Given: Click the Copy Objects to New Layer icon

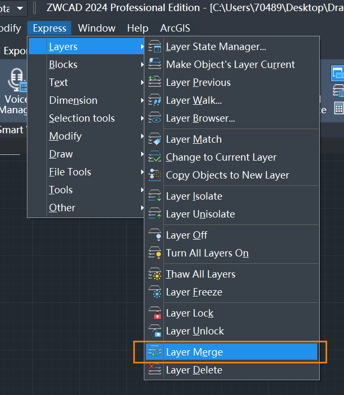Looking at the screenshot, I should (154, 175).
